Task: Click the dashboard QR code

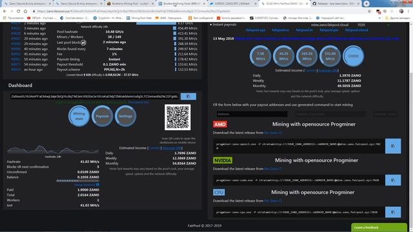Action: (177, 117)
